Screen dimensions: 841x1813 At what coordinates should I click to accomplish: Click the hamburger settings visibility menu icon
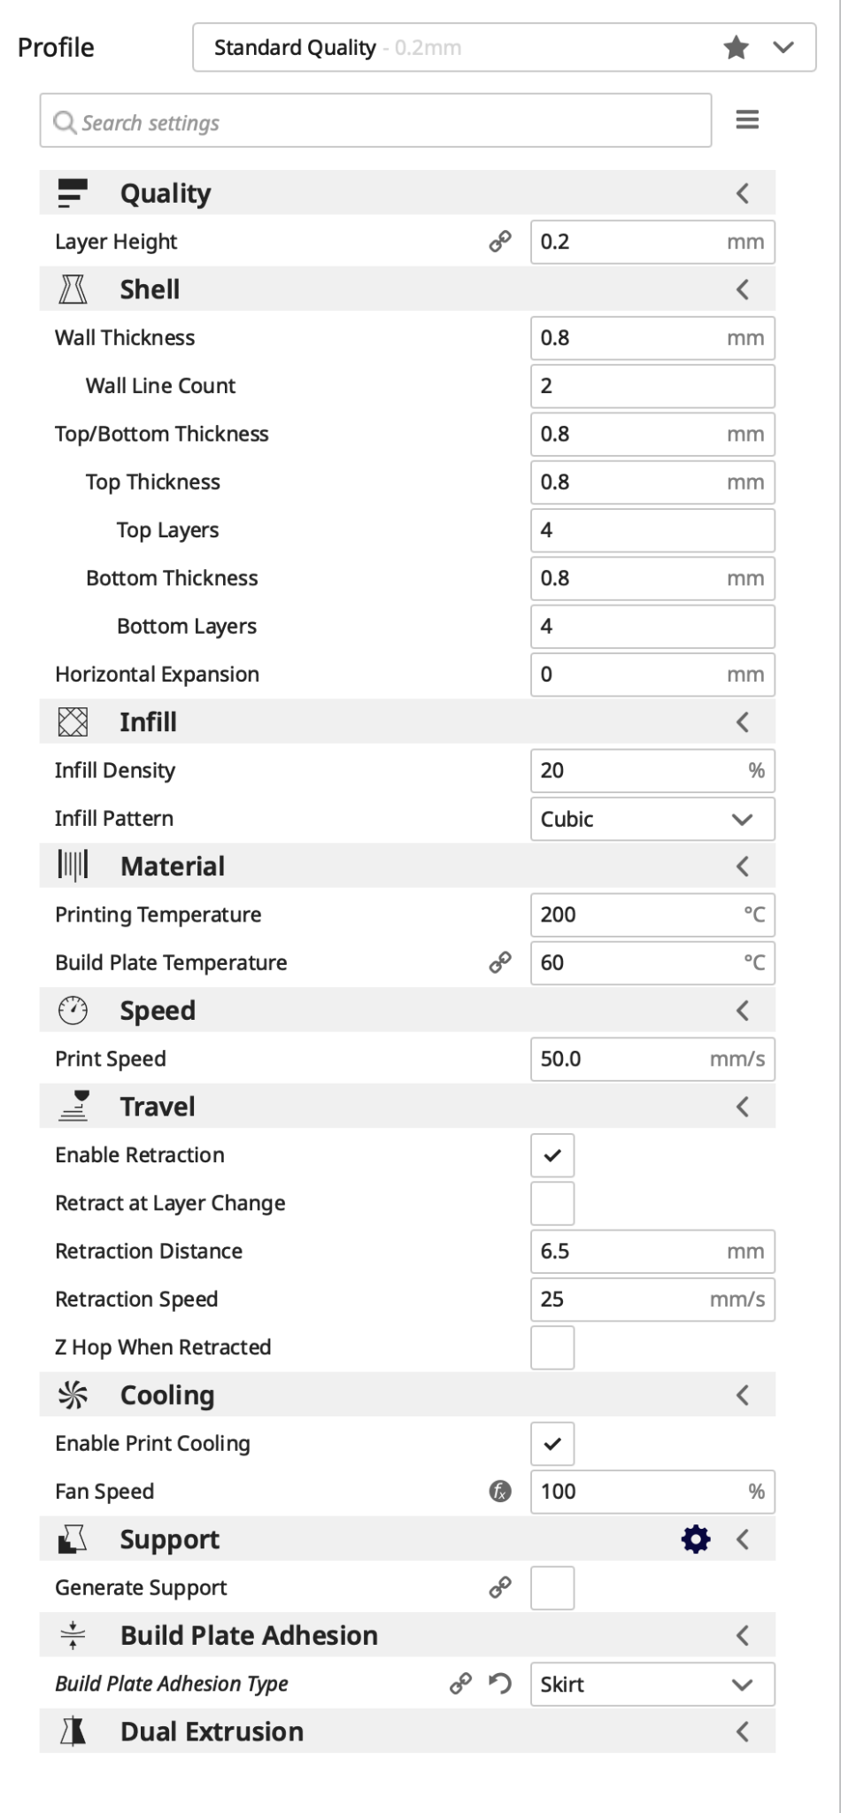point(747,120)
